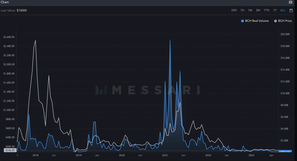
Task: Switch to 3M time range
Action: [x=258, y=10]
